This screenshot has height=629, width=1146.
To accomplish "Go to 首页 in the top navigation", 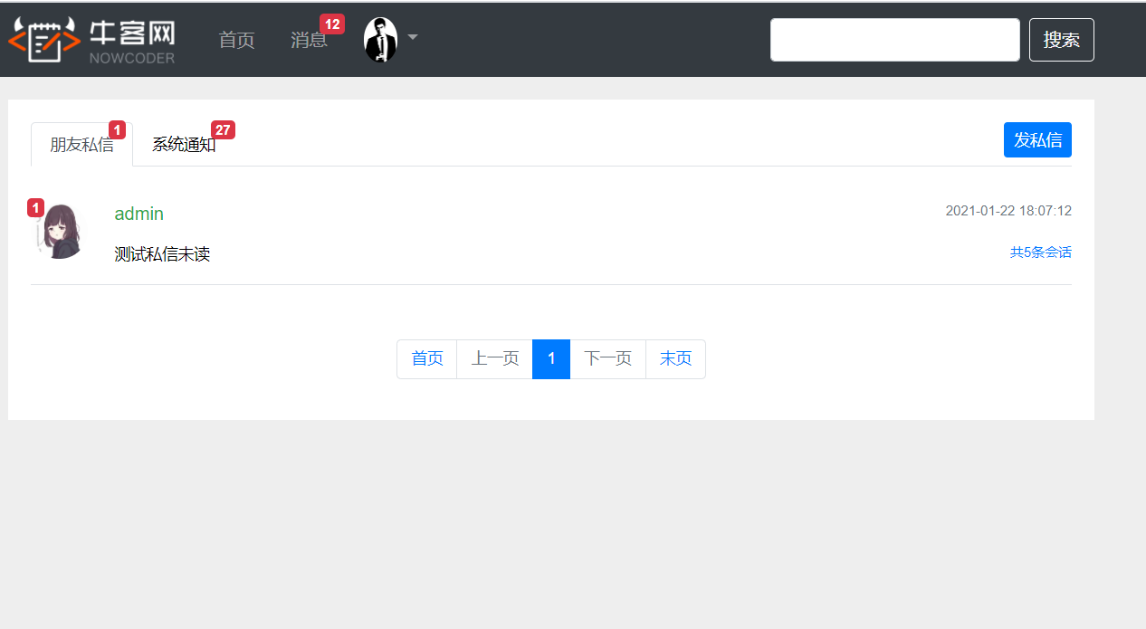I will 237,40.
